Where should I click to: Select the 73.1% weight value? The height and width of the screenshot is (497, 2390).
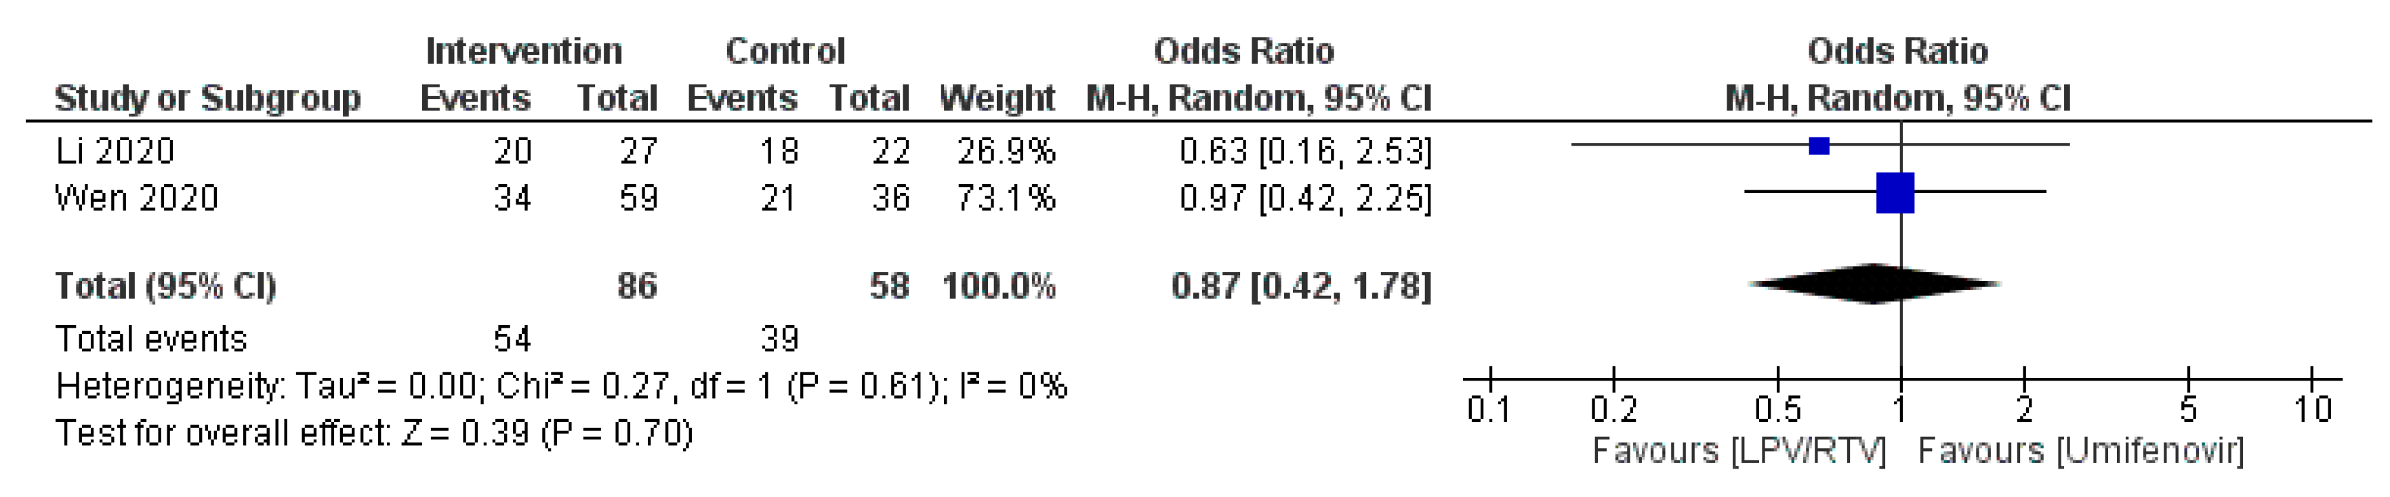pos(1006,198)
